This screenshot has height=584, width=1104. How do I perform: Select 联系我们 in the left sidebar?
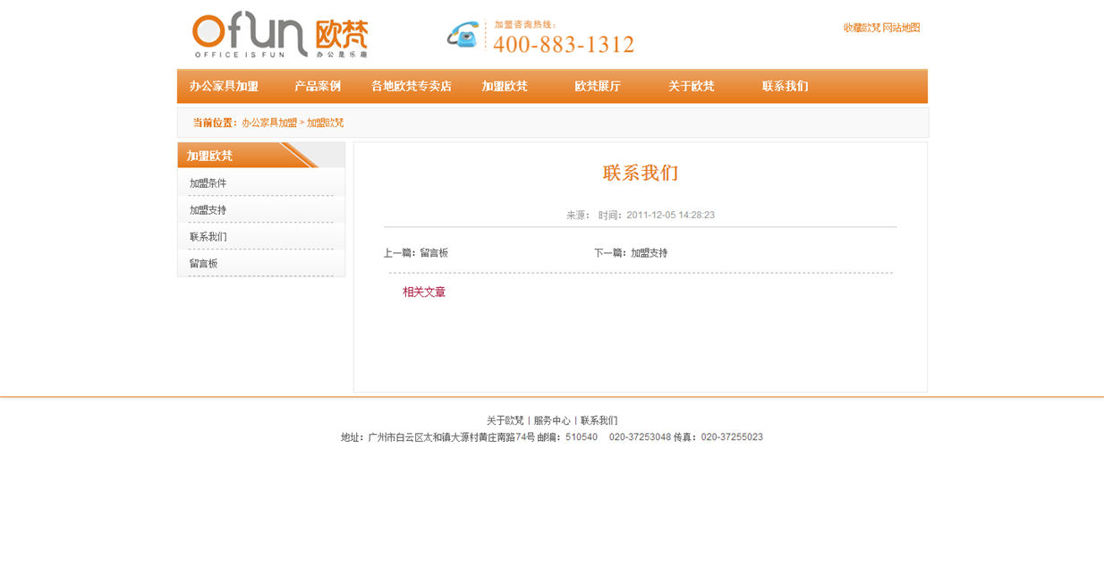(x=208, y=237)
